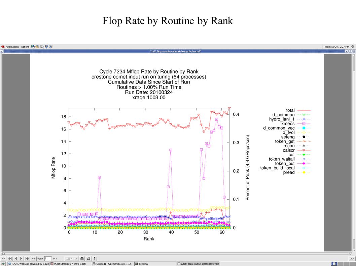This screenshot has height=266, width=356.
Task: Click the vertical scrollbar of Xpdf
Action: [x=354, y=153]
